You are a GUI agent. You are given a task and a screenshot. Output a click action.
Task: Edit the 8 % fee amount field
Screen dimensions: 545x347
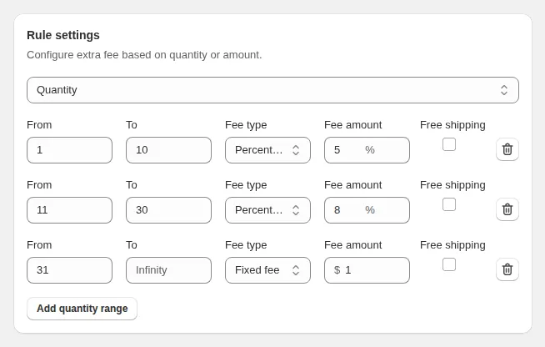tap(367, 210)
